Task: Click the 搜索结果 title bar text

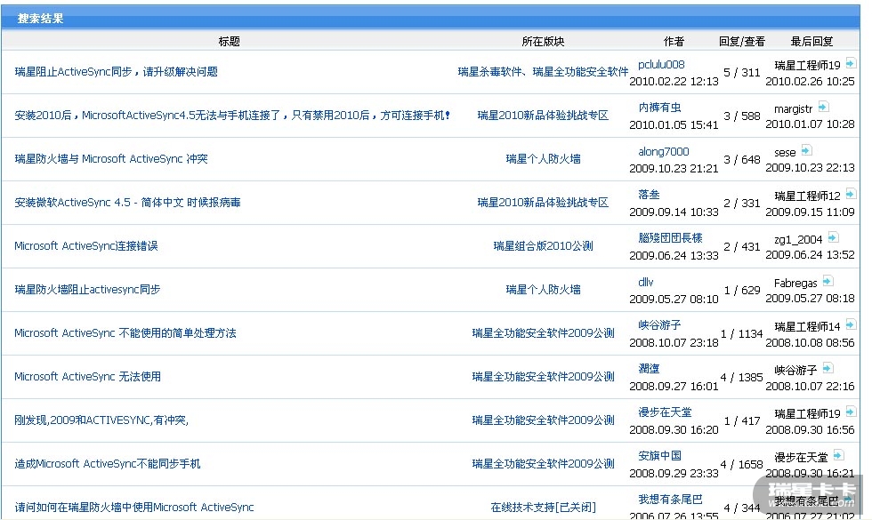Action: [x=40, y=19]
